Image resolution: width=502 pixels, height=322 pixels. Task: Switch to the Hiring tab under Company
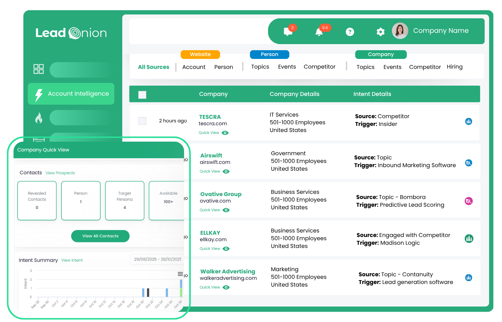[x=454, y=67]
